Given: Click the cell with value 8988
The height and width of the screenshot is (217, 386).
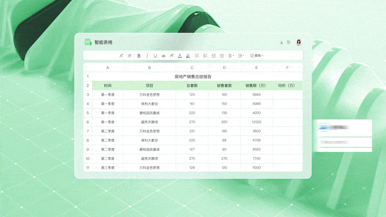Looking at the screenshot, I should (257, 104).
